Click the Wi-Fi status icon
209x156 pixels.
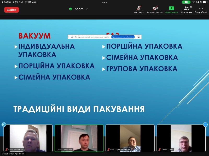click(x=194, y=2)
